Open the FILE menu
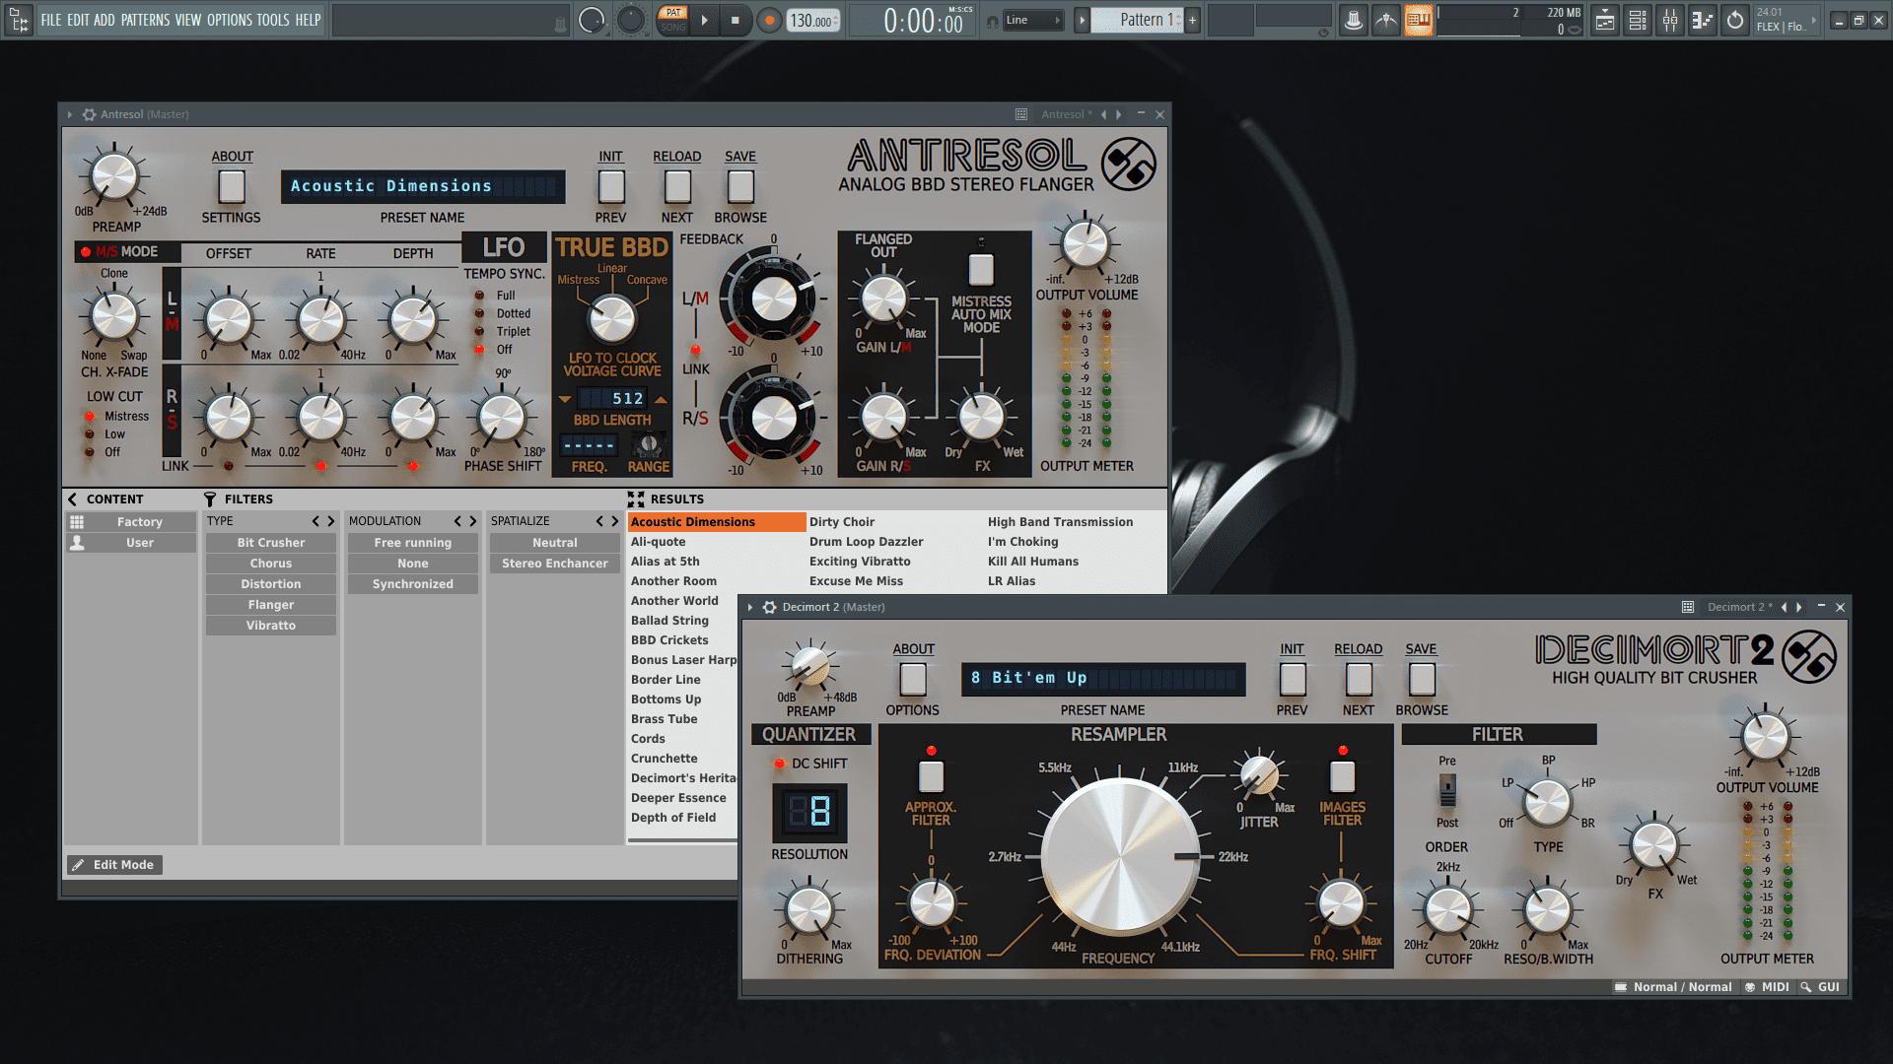This screenshot has width=1893, height=1064. coord(51,20)
